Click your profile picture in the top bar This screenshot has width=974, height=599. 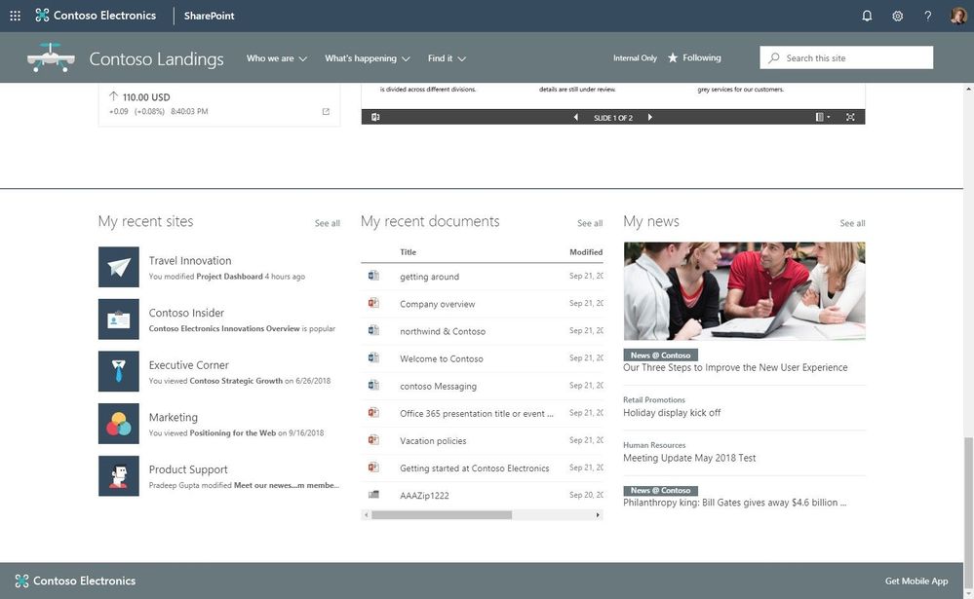pos(956,16)
